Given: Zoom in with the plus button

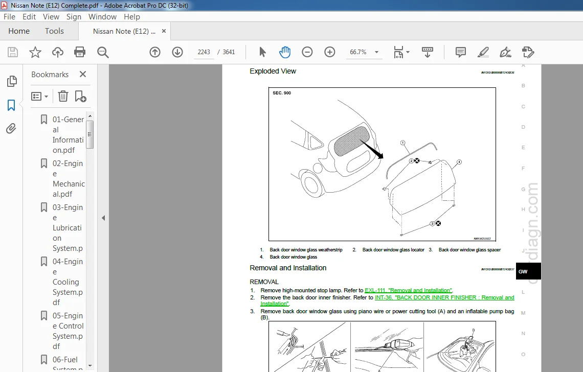Looking at the screenshot, I should [330, 52].
